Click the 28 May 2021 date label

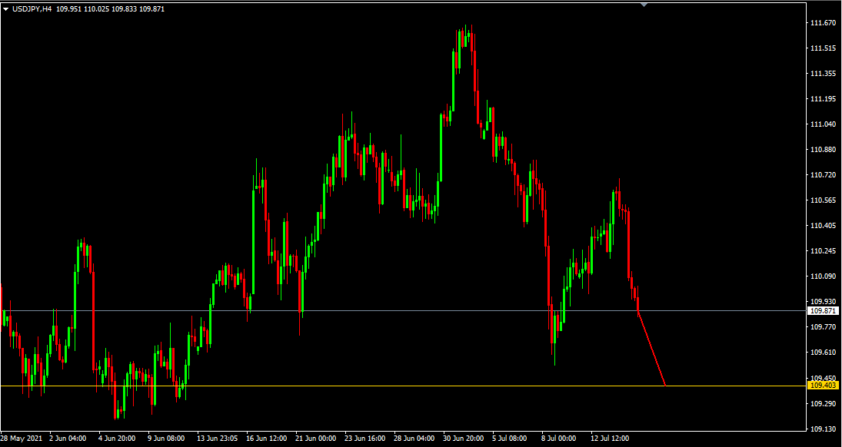pos(22,439)
